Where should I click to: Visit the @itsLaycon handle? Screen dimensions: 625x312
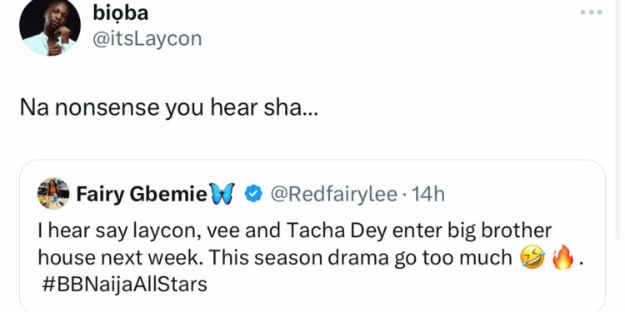click(x=147, y=39)
